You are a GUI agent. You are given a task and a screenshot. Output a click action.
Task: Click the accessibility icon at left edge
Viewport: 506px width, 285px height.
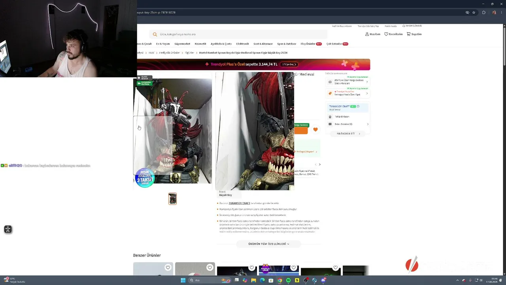coord(8,230)
